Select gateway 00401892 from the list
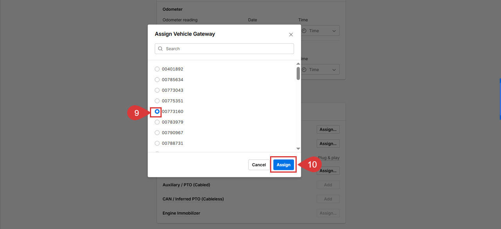The height and width of the screenshot is (229, 501). 157,69
